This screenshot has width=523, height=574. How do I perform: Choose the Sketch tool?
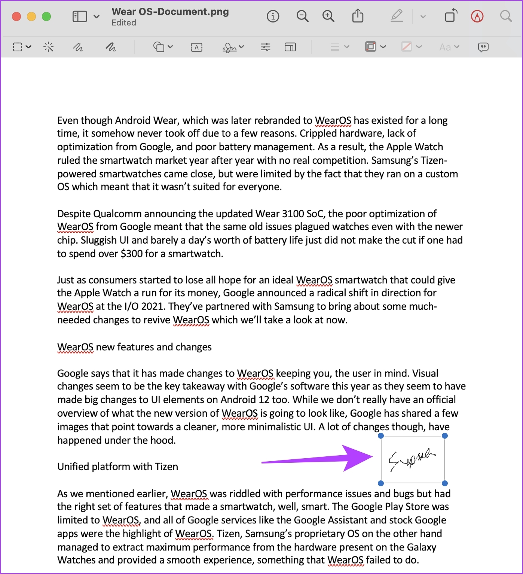[78, 47]
